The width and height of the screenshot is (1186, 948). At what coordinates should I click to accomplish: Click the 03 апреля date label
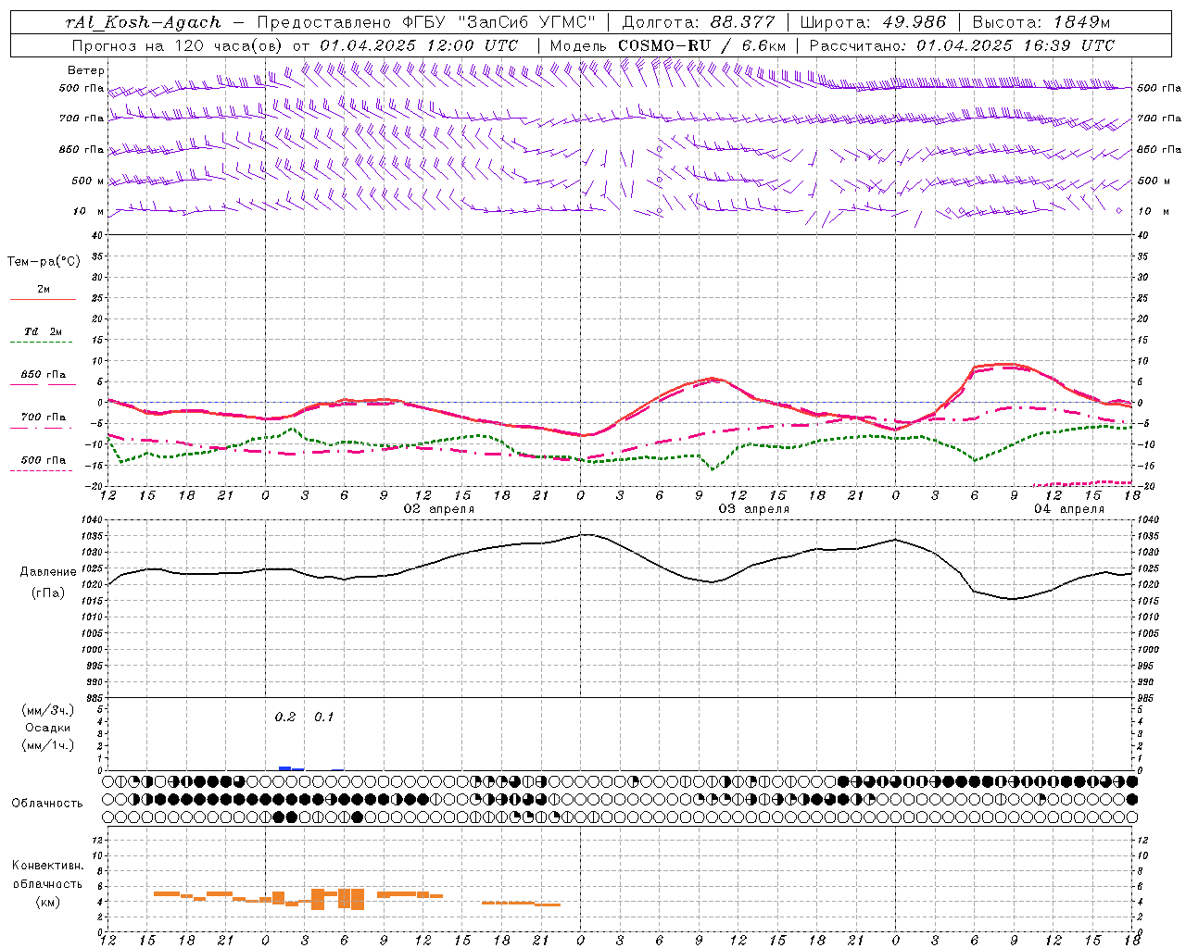(x=754, y=509)
